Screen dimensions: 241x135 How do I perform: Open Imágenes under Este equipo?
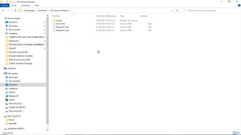(x=13, y=88)
